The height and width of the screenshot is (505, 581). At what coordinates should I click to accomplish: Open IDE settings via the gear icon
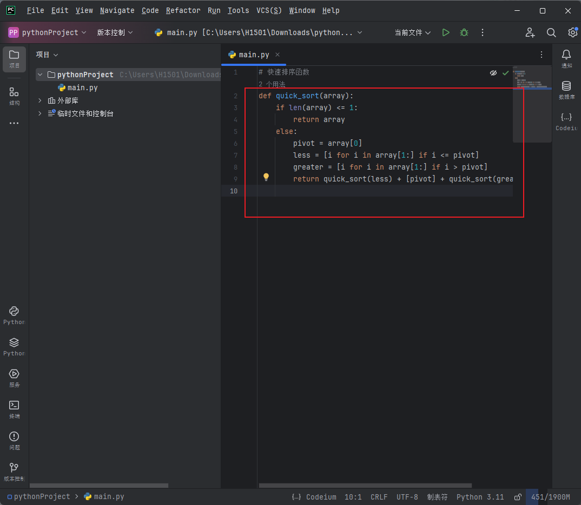(572, 32)
